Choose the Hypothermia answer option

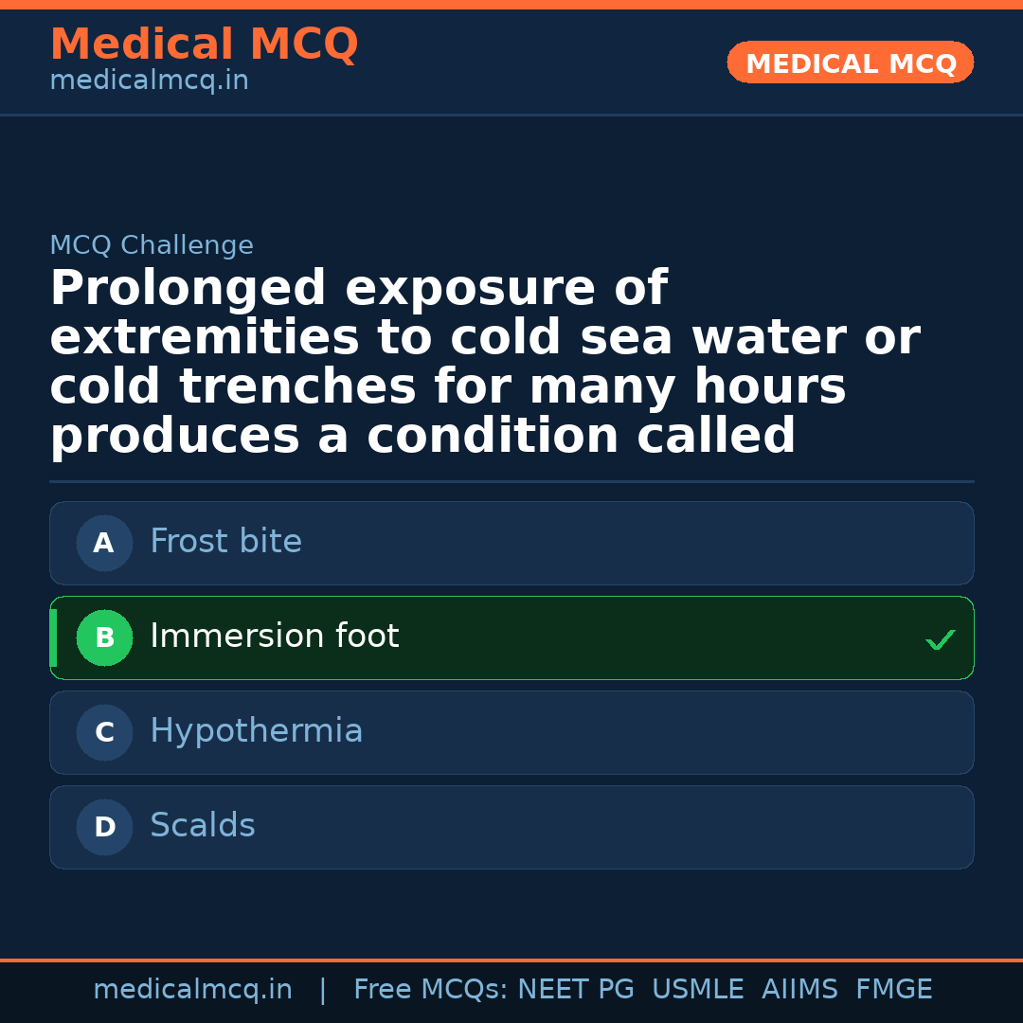tap(256, 731)
